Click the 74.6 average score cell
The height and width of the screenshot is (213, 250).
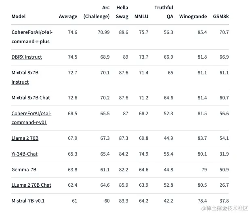tap(73, 32)
